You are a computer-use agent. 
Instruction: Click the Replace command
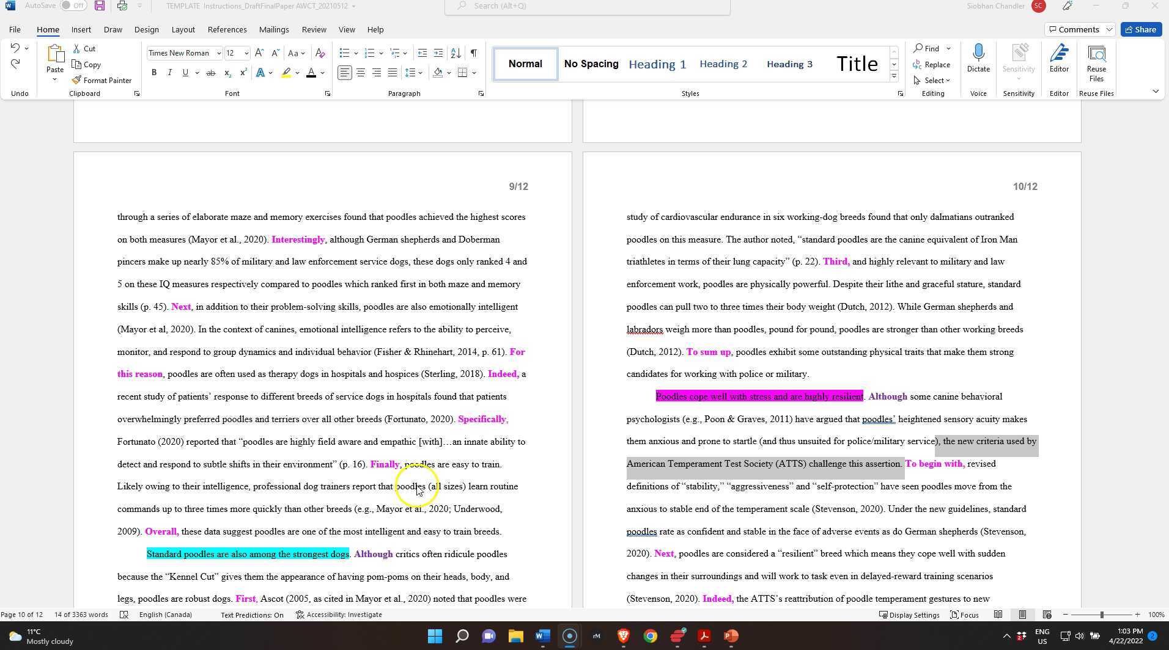point(932,64)
